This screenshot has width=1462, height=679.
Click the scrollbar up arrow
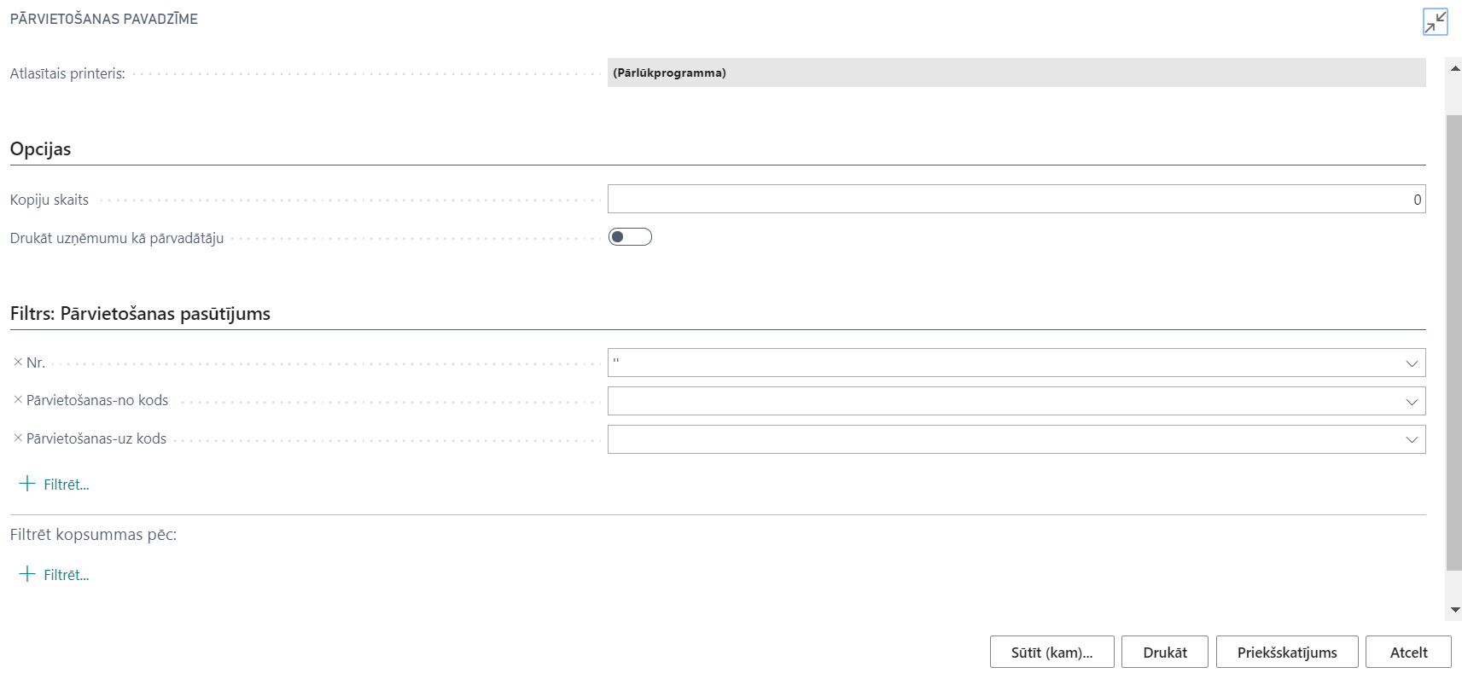click(x=1454, y=68)
